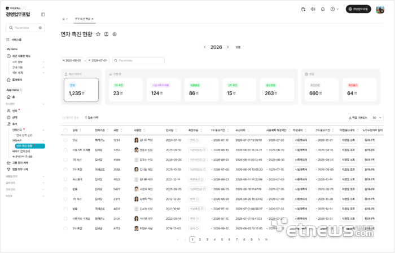This screenshot has height=253, width=395.
Task: Go to page 2 in pagination
Action: pos(200,239)
